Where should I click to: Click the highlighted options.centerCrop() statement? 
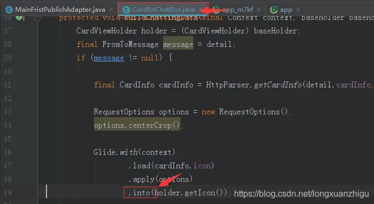click(137, 125)
